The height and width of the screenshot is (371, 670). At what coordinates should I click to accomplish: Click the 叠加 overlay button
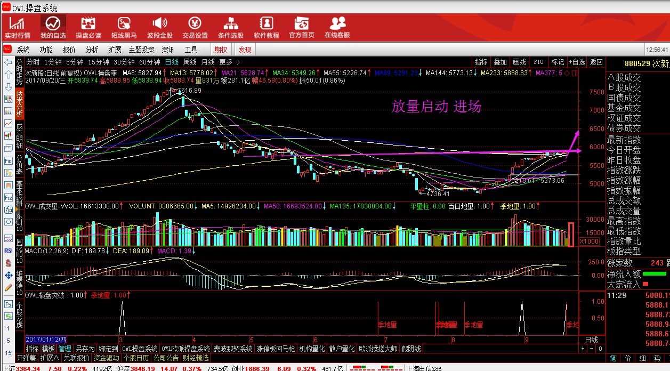(500, 62)
